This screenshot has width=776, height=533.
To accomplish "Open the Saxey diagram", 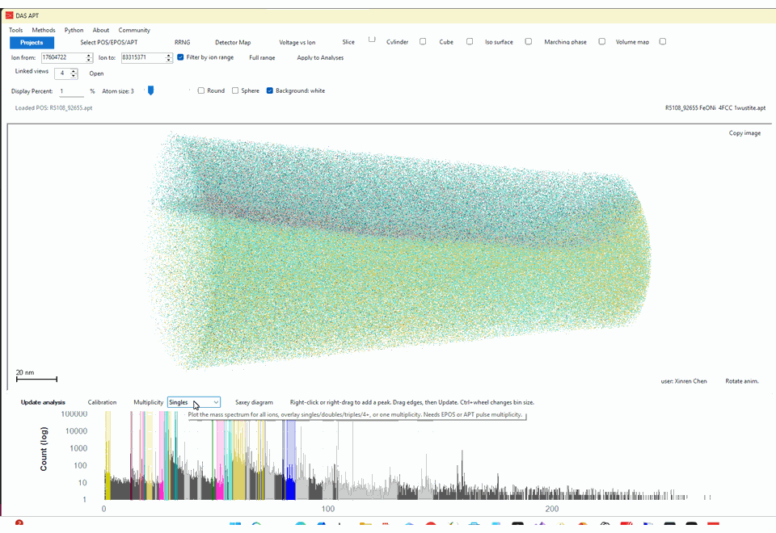I will click(254, 402).
